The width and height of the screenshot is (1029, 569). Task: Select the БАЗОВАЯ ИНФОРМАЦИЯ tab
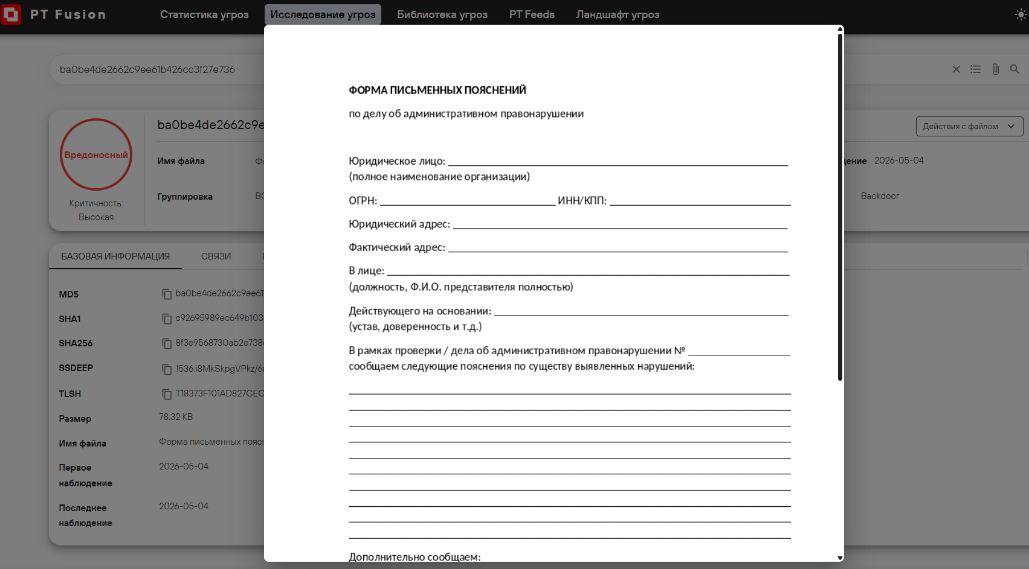[x=115, y=256]
